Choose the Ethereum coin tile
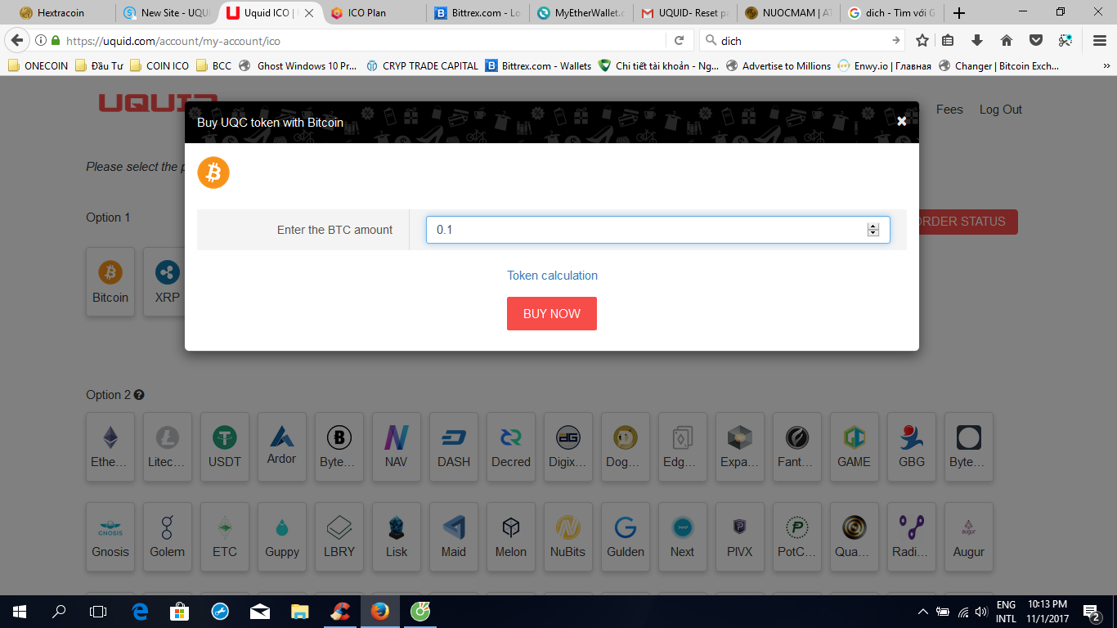The height and width of the screenshot is (628, 1117). (110, 446)
